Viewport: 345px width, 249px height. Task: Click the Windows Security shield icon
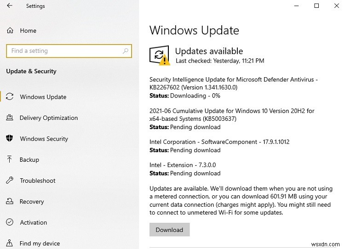(x=10, y=138)
